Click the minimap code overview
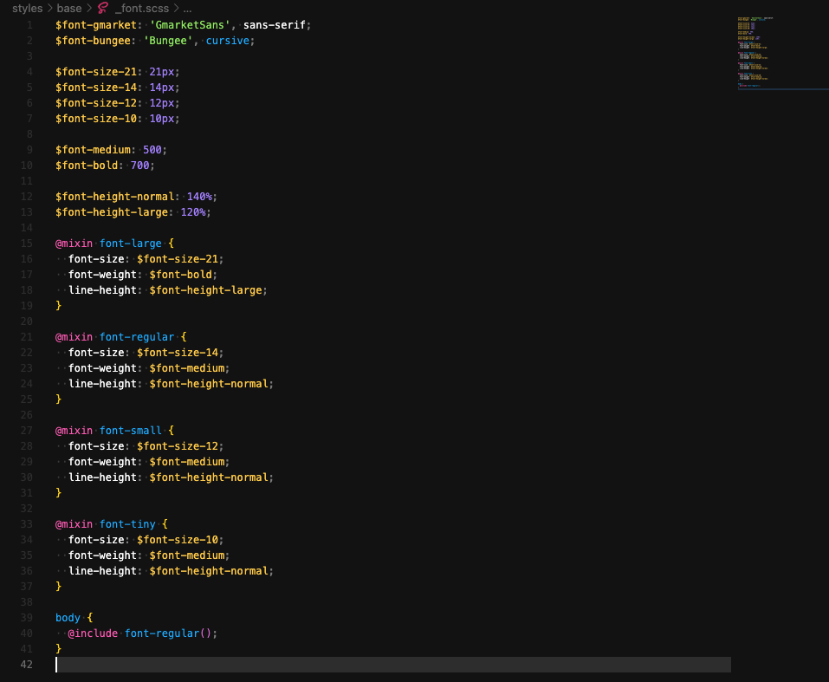This screenshot has height=682, width=829. (x=755, y=52)
